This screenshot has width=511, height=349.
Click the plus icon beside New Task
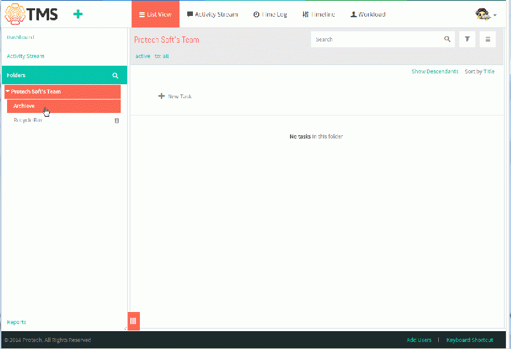click(162, 96)
